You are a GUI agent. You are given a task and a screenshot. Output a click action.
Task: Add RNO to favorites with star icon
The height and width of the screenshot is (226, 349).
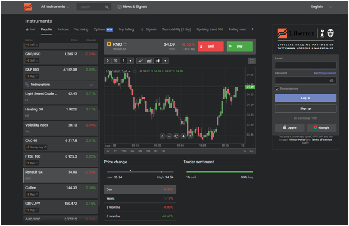point(125,44)
